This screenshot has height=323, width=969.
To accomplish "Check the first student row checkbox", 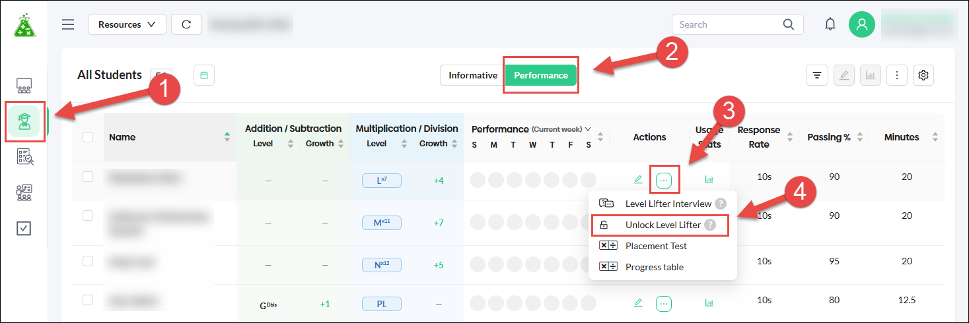I will coord(88,177).
